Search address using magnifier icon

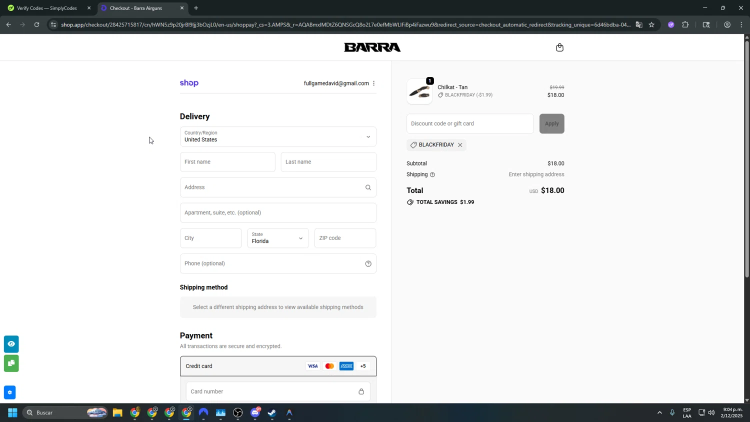coord(368,187)
